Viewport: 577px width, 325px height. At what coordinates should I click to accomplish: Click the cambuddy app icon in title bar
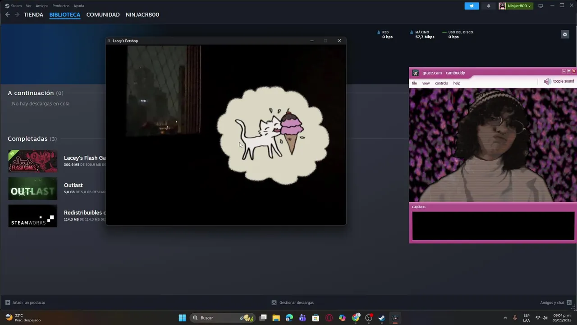415,73
